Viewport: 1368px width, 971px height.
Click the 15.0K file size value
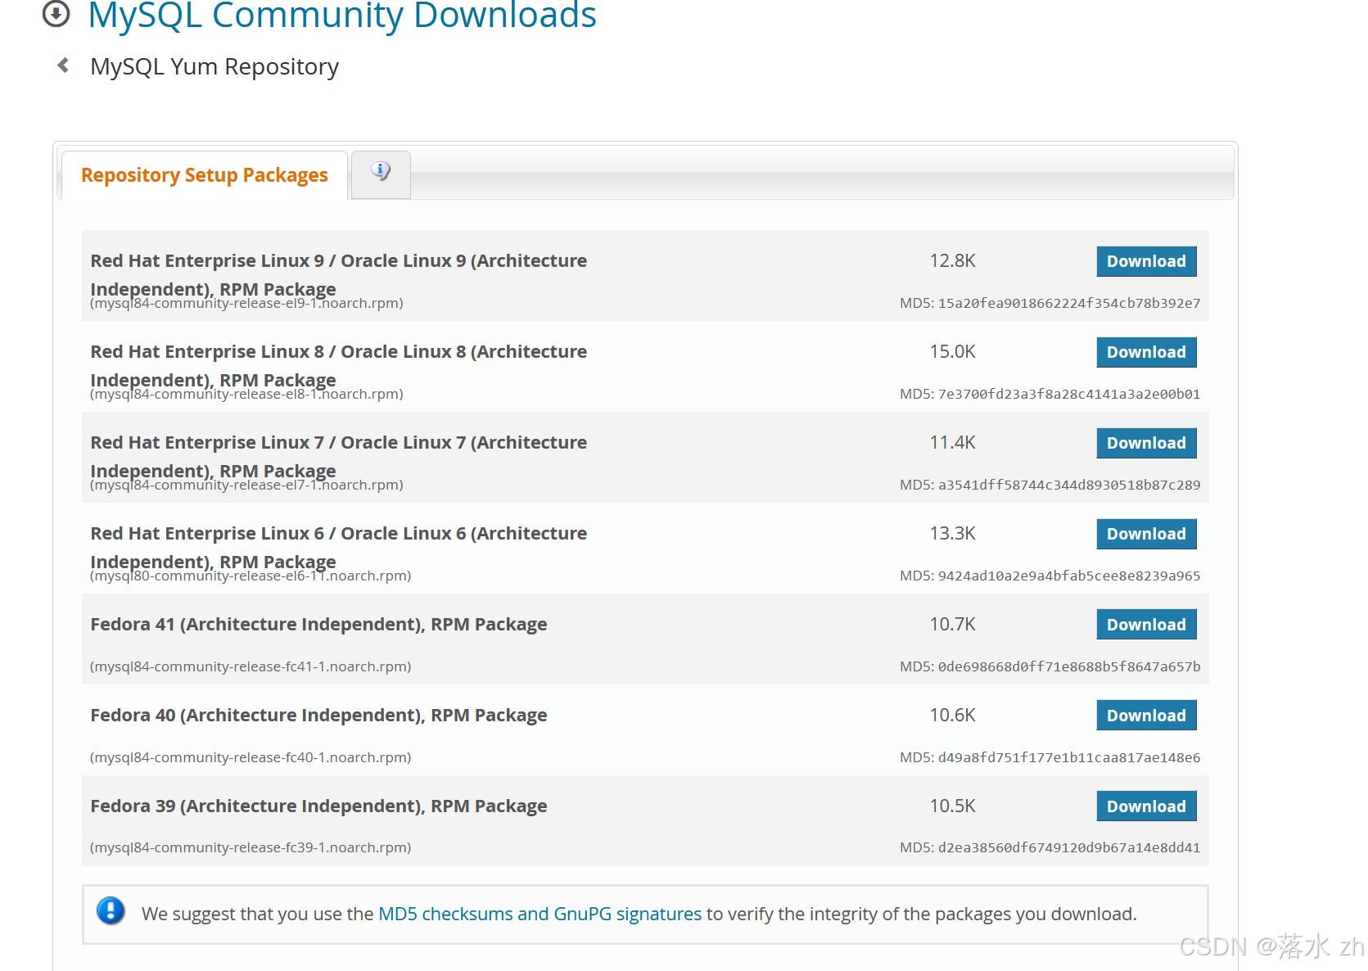(x=952, y=352)
